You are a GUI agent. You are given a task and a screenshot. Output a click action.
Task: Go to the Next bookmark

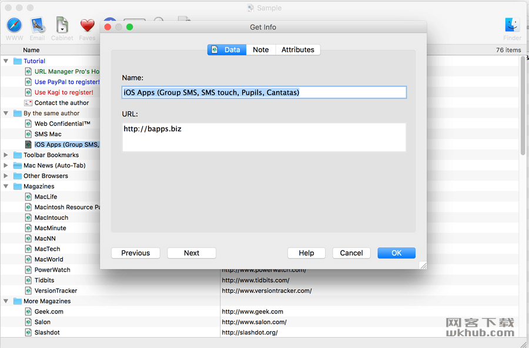(192, 253)
